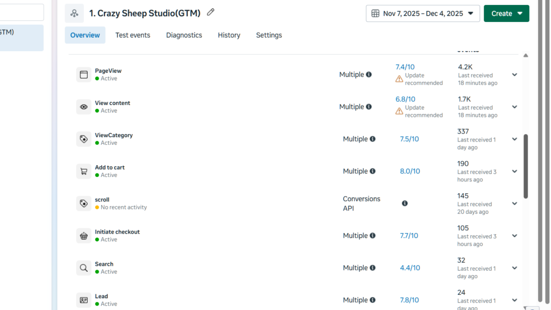Screen dimensions: 551x310
Task: Open the Create dropdown button
Action: [506, 13]
